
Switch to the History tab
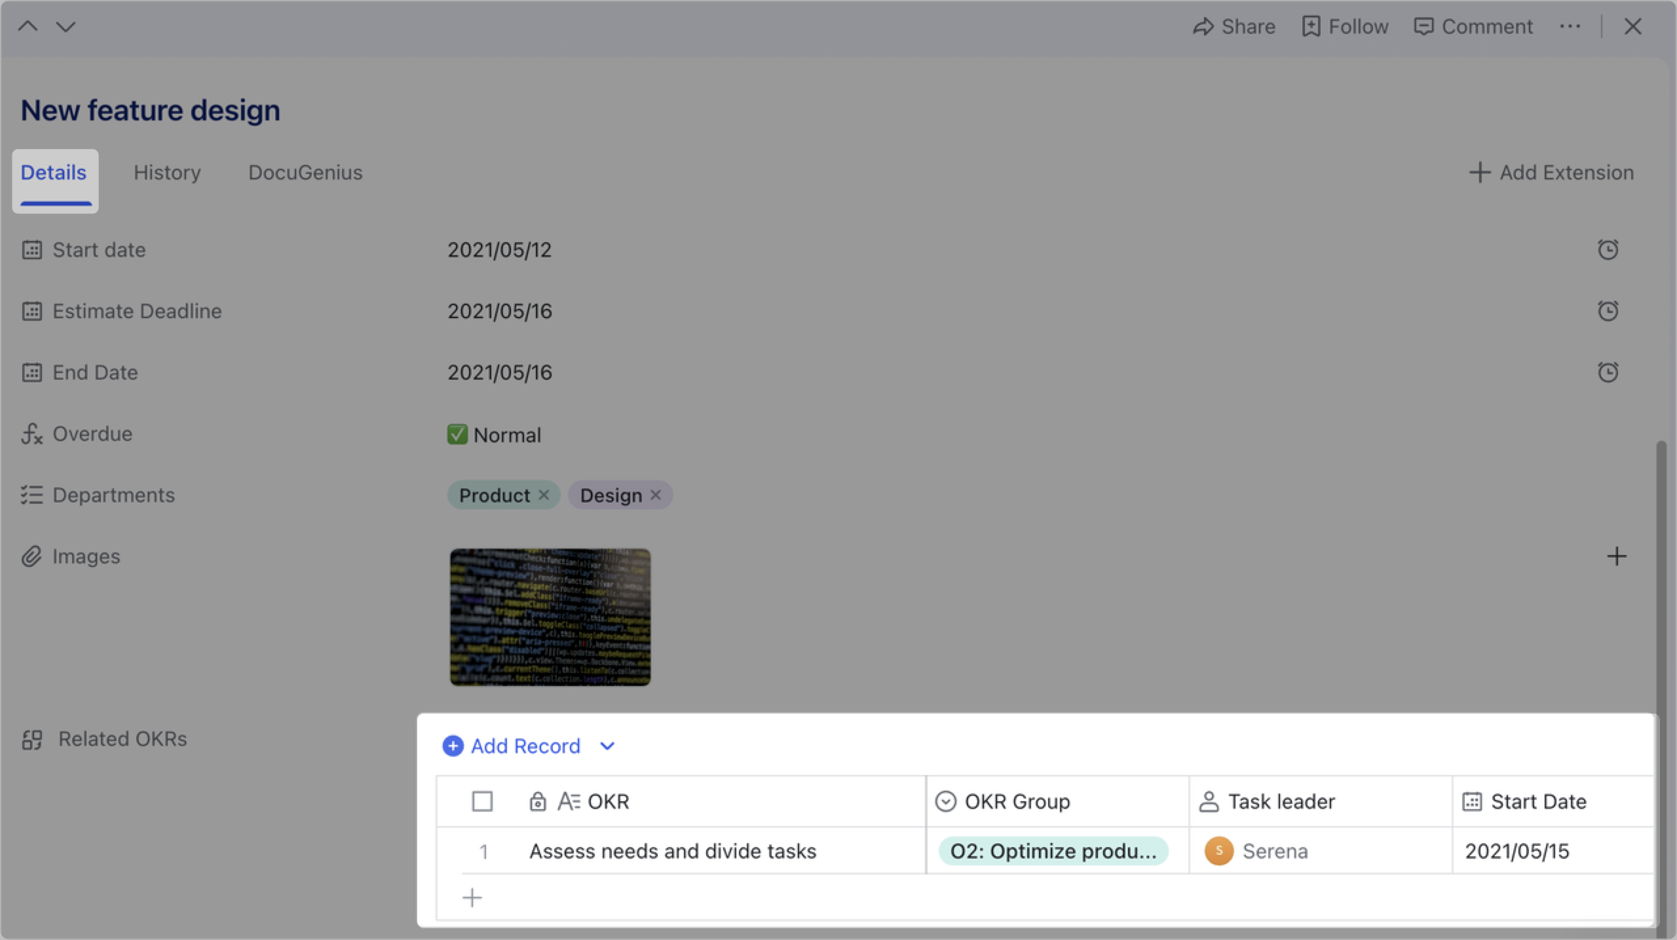tap(167, 172)
